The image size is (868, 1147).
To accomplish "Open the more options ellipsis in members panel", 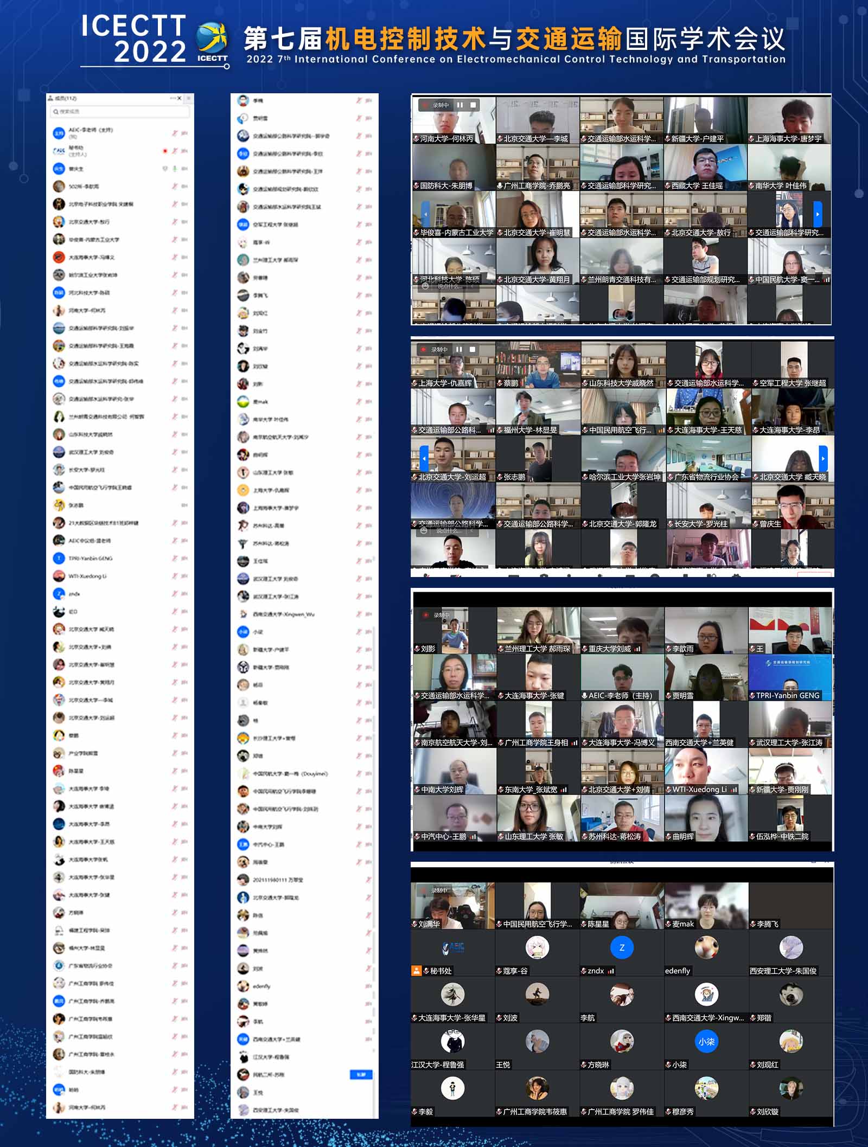I will (x=173, y=98).
